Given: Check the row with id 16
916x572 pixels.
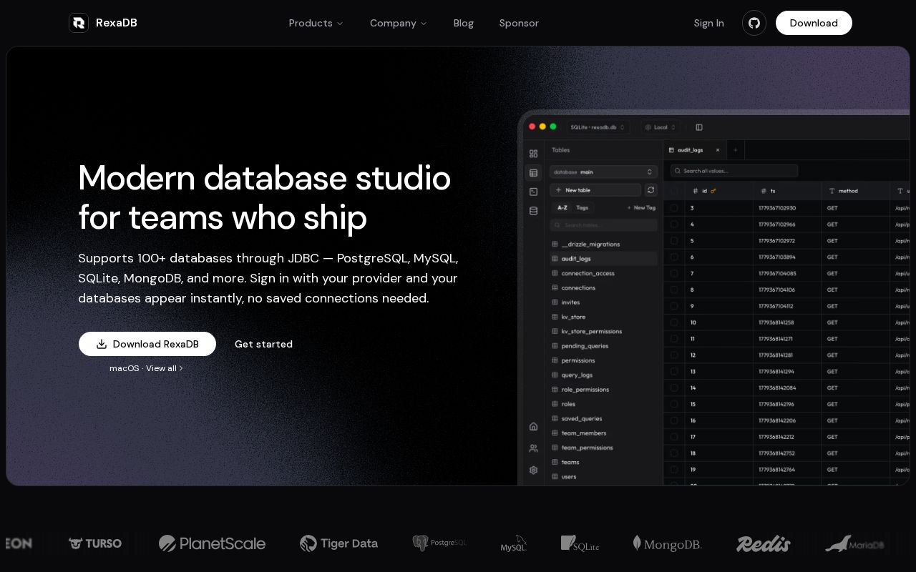Looking at the screenshot, I should [674, 420].
